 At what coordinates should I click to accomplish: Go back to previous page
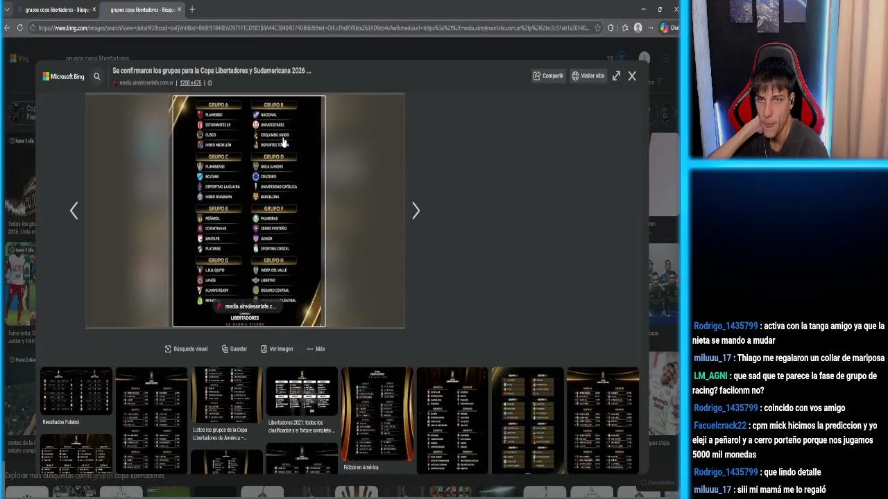pyautogui.click(x=7, y=28)
